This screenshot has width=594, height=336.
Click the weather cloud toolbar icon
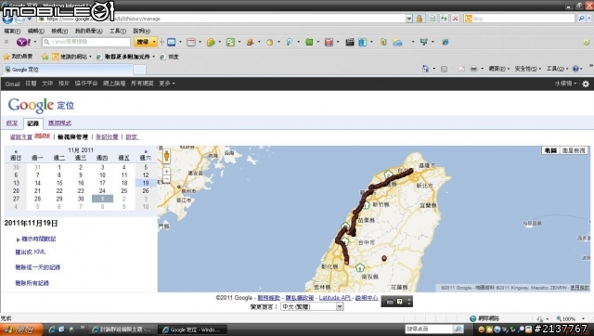click(x=397, y=42)
